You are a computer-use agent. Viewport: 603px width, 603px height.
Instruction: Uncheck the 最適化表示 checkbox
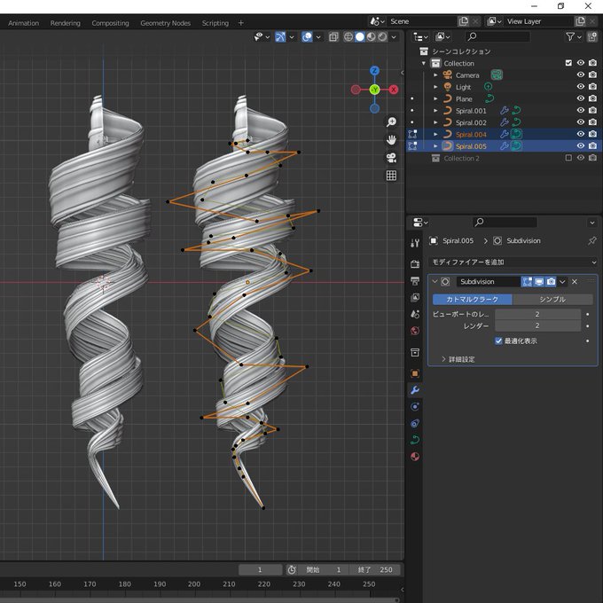click(x=498, y=341)
